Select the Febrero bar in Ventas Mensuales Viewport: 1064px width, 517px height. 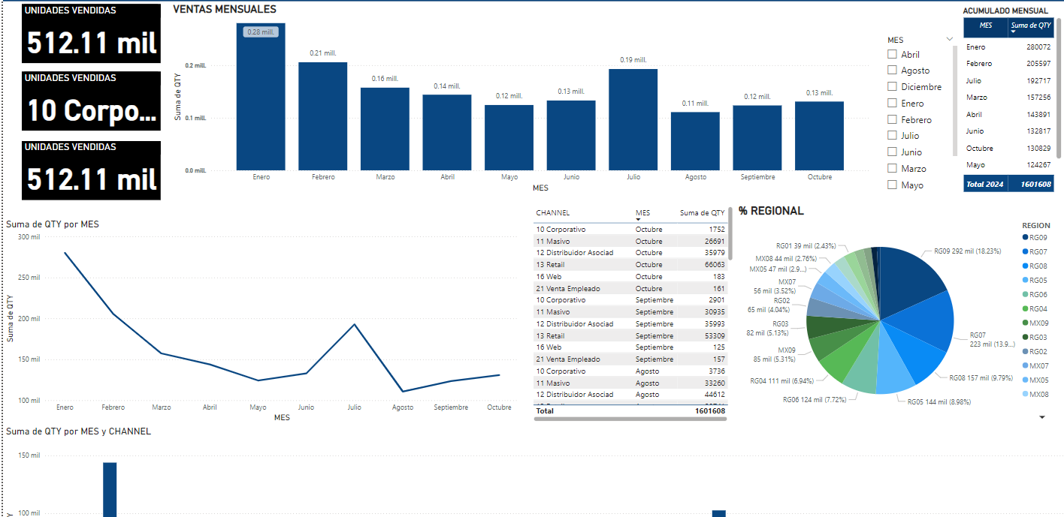click(323, 116)
